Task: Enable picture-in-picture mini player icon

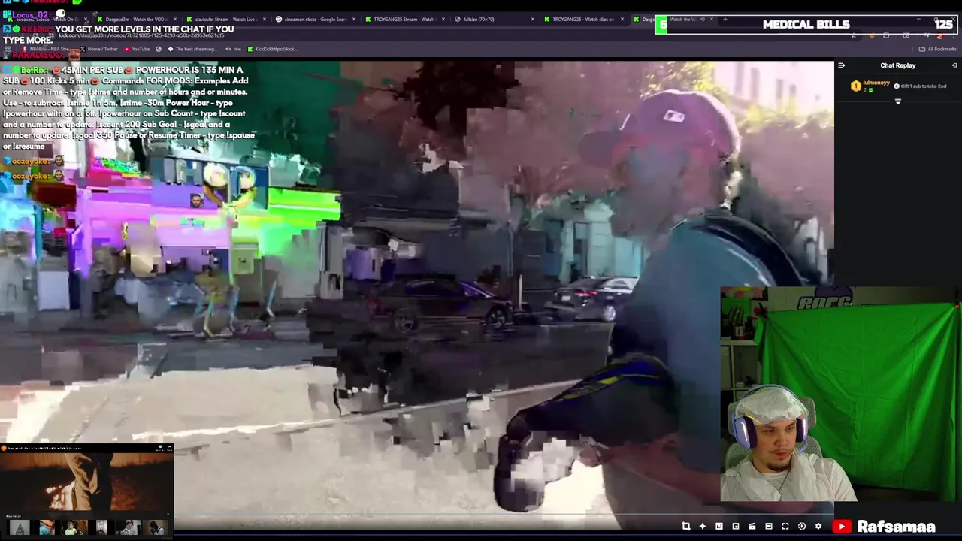Action: click(735, 527)
